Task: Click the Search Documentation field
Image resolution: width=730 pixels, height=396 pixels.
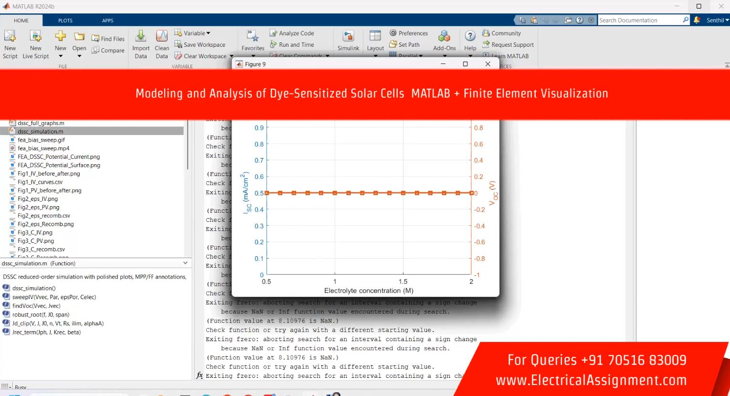Action: [x=639, y=20]
